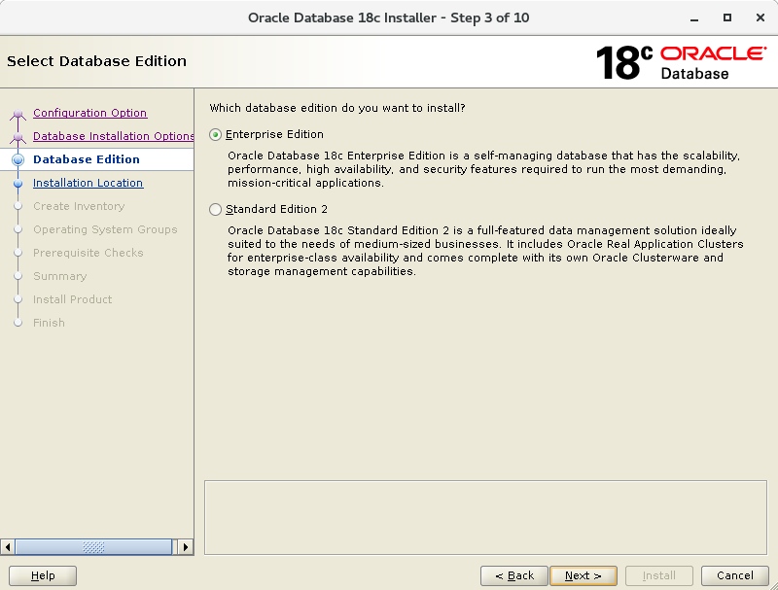This screenshot has height=590, width=778.
Task: Click the message text area at bottom
Action: click(x=485, y=518)
